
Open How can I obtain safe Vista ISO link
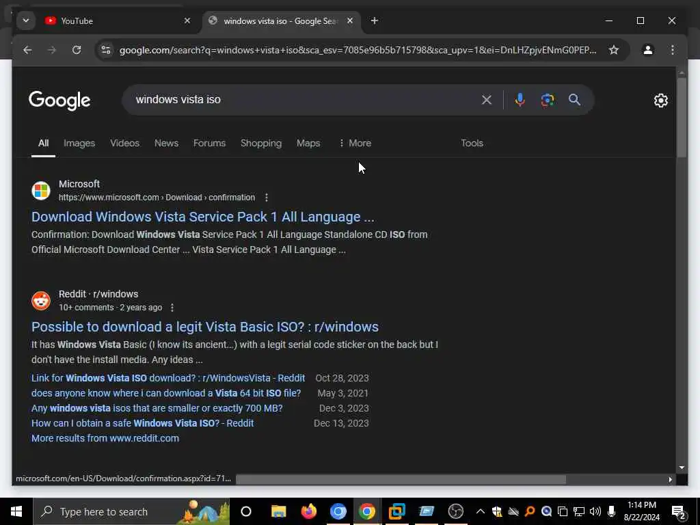pos(142,423)
